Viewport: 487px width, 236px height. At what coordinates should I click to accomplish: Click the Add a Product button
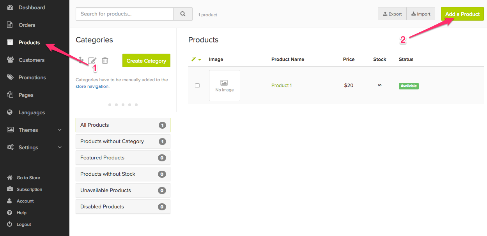(462, 14)
